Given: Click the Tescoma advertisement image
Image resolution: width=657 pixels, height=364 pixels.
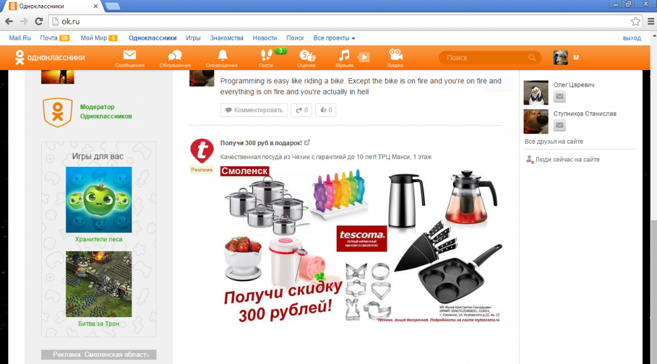Looking at the screenshot, I should point(361,245).
